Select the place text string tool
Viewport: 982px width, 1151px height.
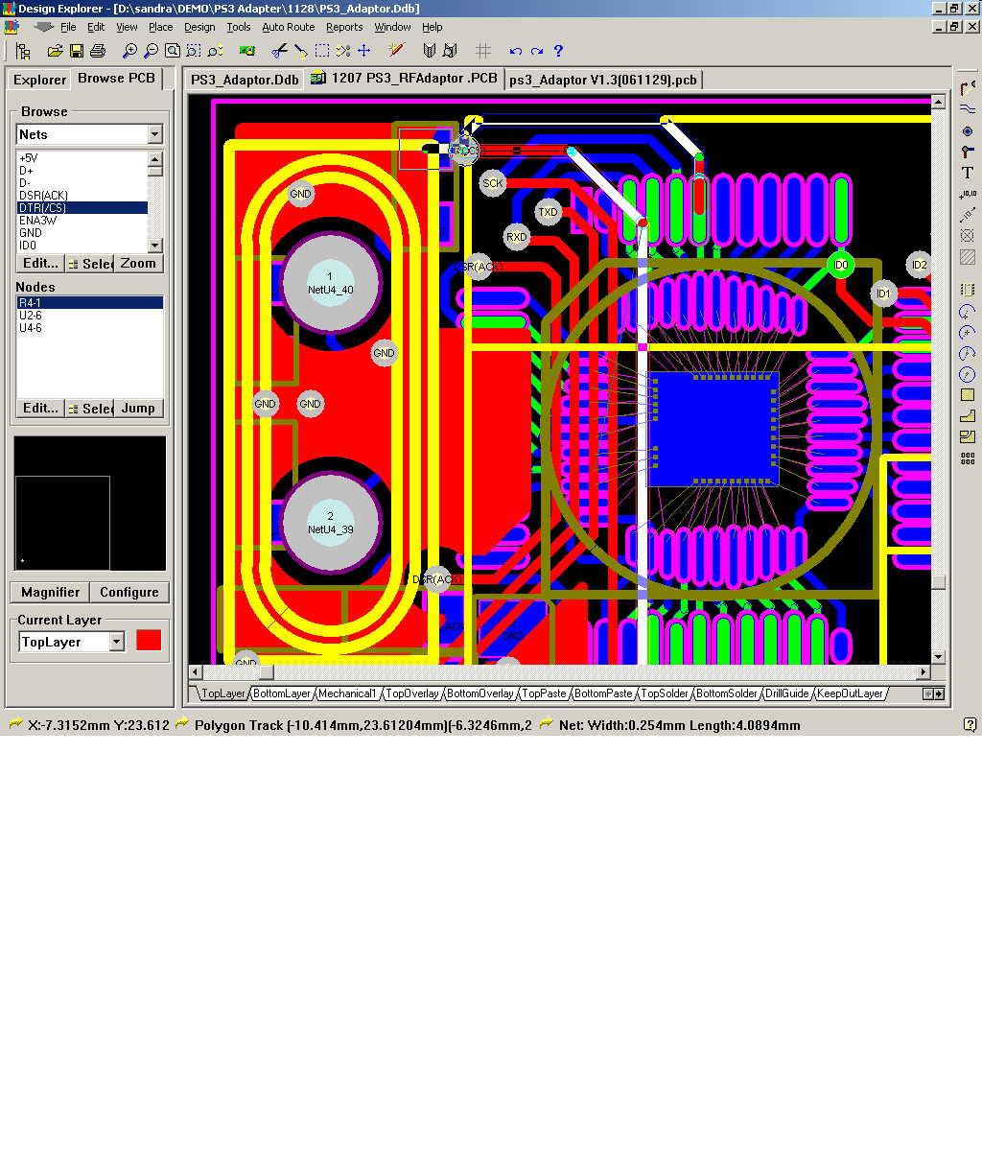968,173
